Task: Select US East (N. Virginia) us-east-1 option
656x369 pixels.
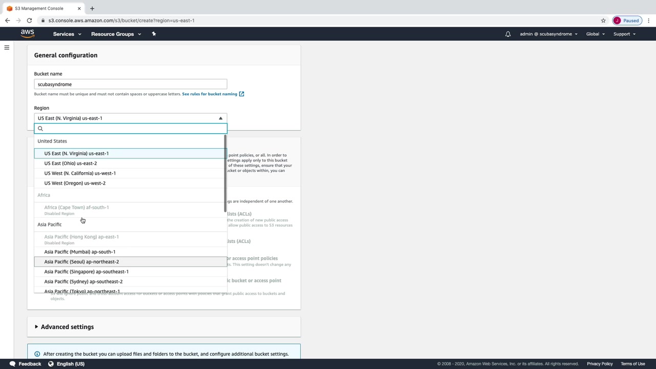Action: (x=130, y=153)
